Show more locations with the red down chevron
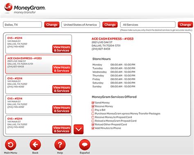Screen dimensions: 194x155 (x=79, y=129)
